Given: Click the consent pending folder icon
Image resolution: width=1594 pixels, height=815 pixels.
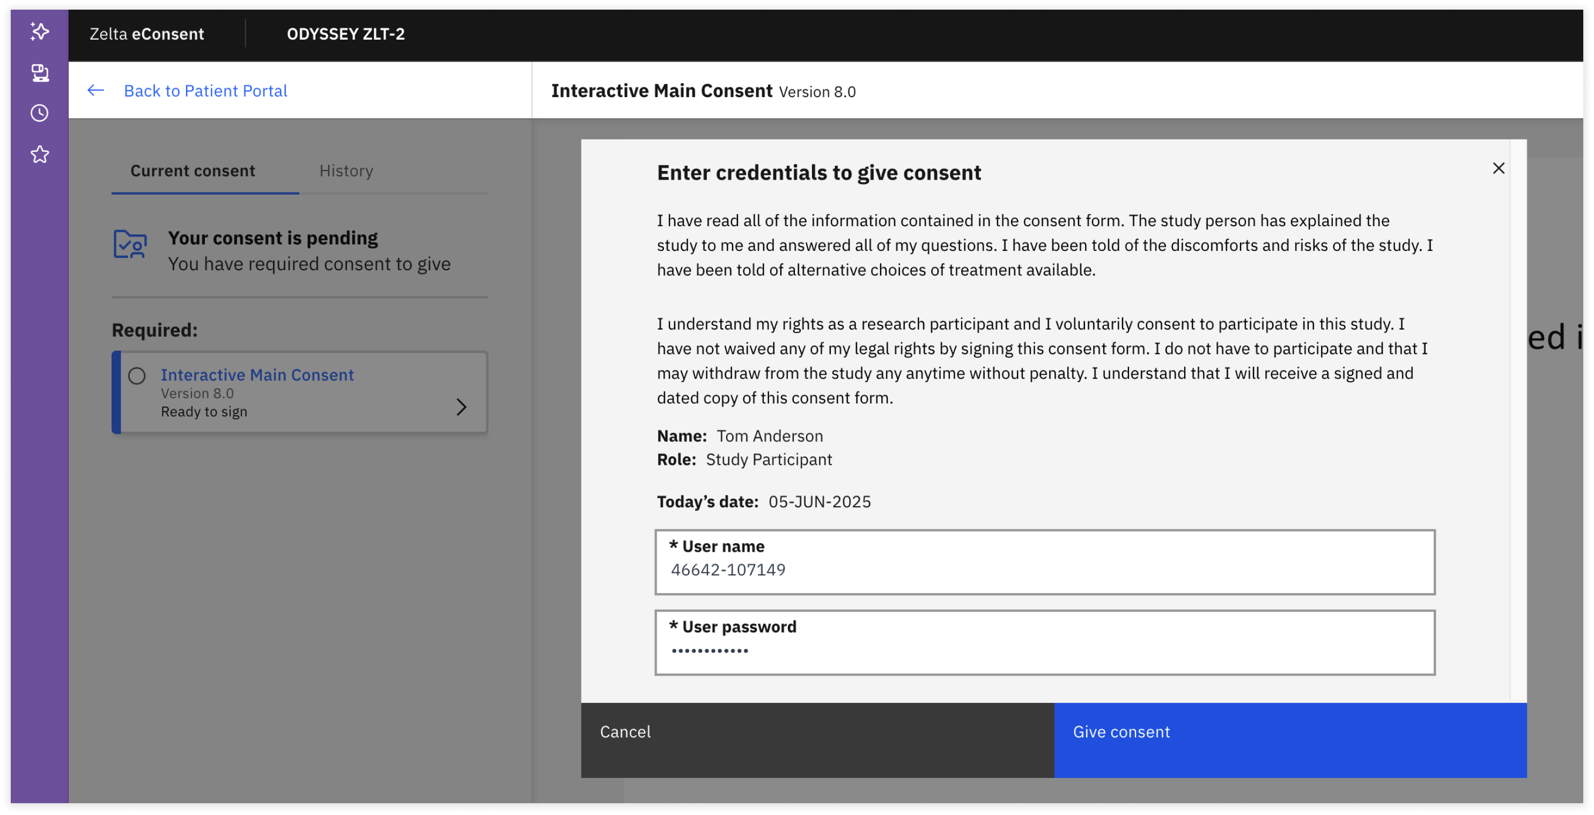Looking at the screenshot, I should pos(130,244).
